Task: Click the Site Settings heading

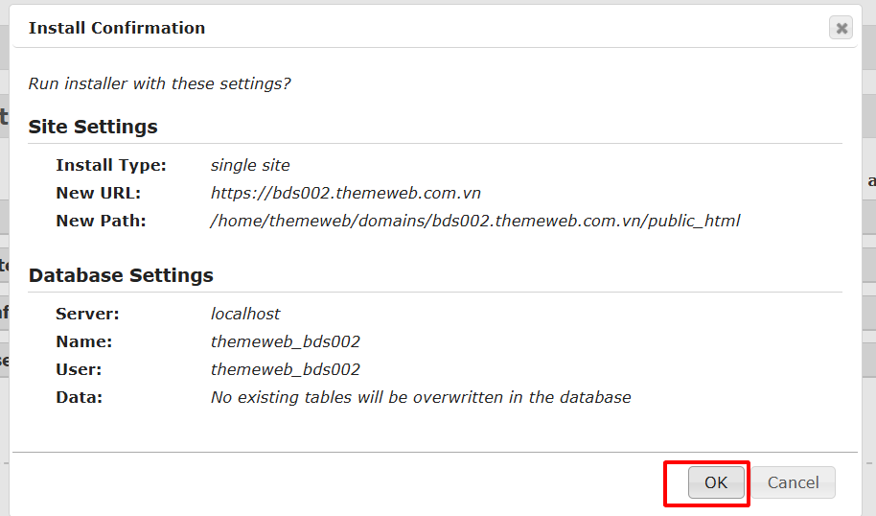Action: [x=93, y=127]
